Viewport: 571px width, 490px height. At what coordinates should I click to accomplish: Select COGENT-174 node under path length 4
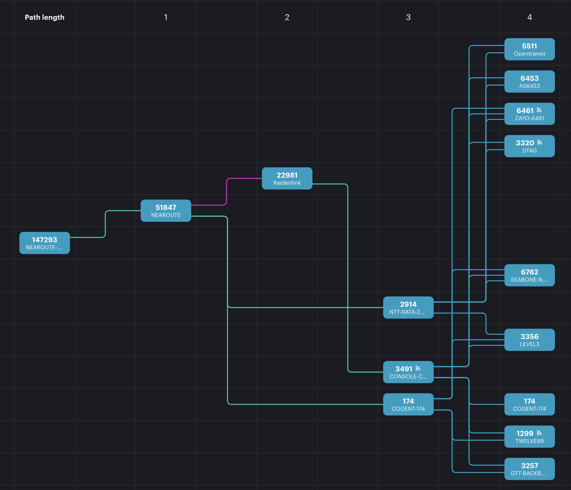point(529,404)
